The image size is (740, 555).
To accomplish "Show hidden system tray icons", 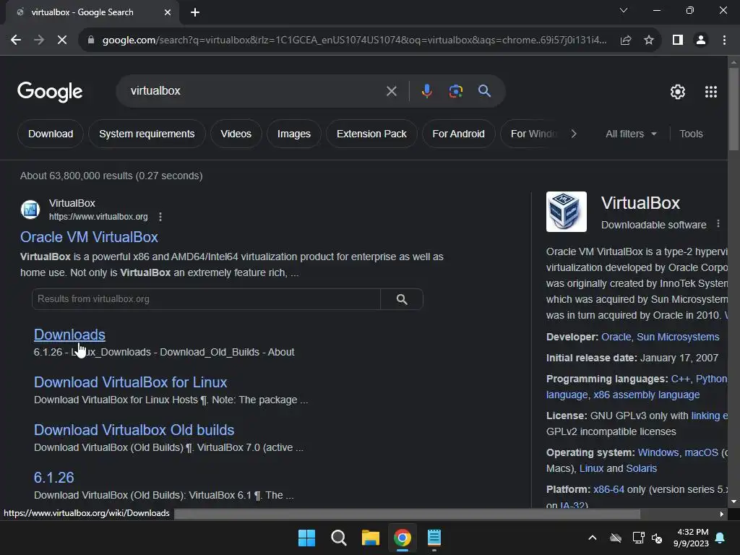I will pyautogui.click(x=593, y=538).
